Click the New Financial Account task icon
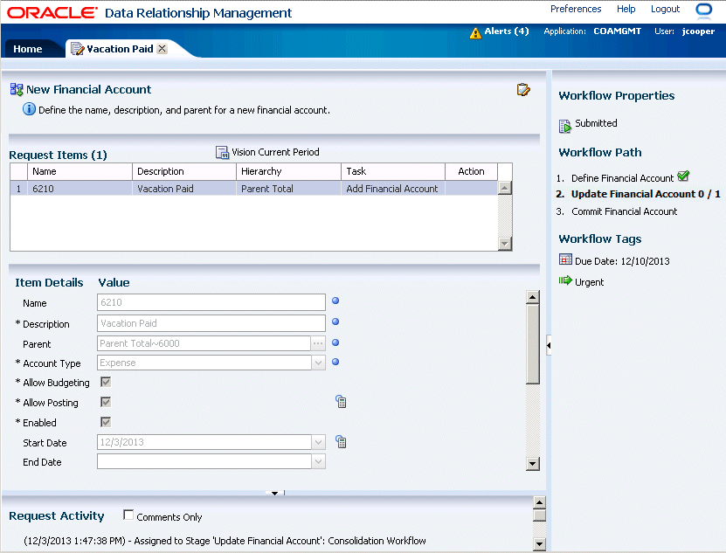 (17, 89)
